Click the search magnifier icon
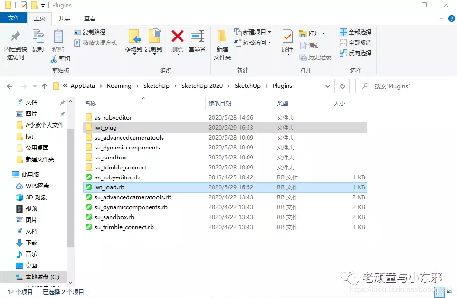This screenshot has width=457, height=298. coord(365,86)
